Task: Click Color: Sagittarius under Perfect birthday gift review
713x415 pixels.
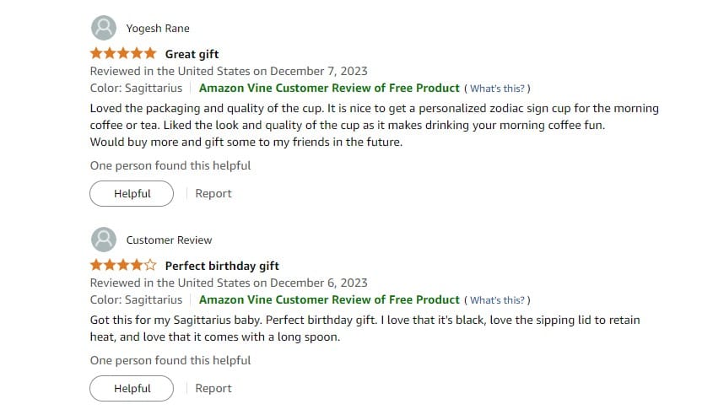Action: pos(136,299)
